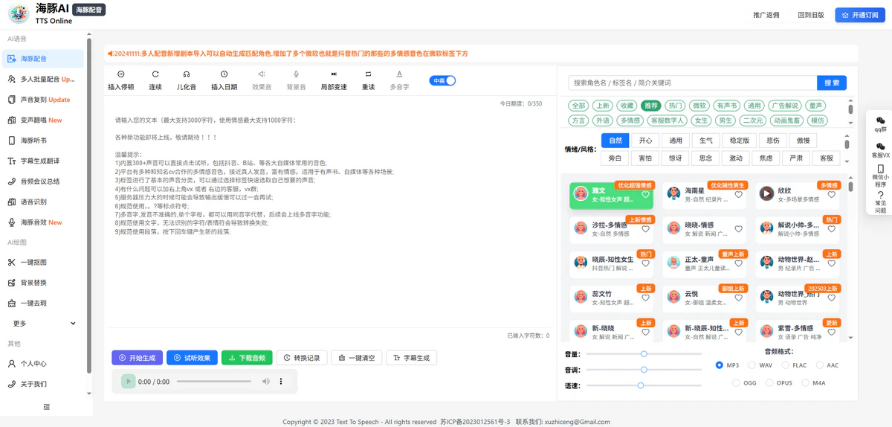This screenshot has height=427, width=892.
Task: Insert a date with 插入日期
Action: click(x=224, y=74)
